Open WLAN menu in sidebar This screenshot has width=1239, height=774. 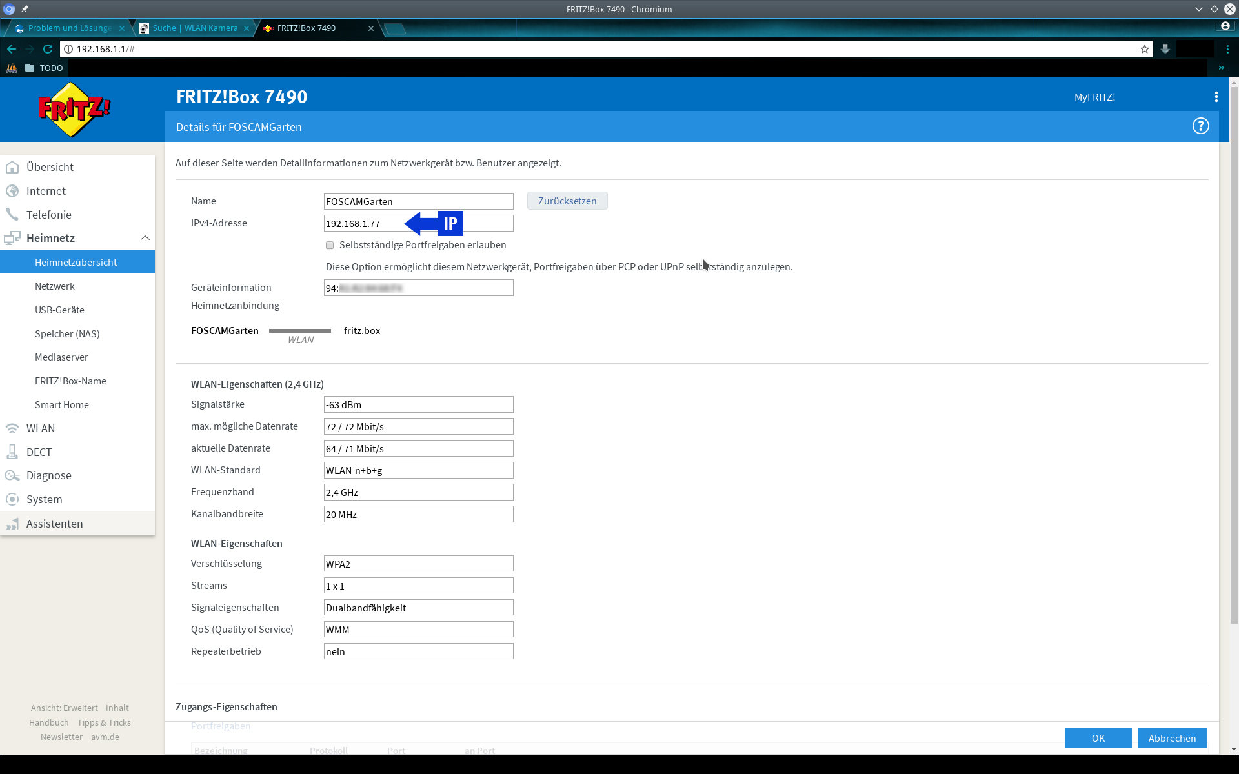[x=77, y=428]
